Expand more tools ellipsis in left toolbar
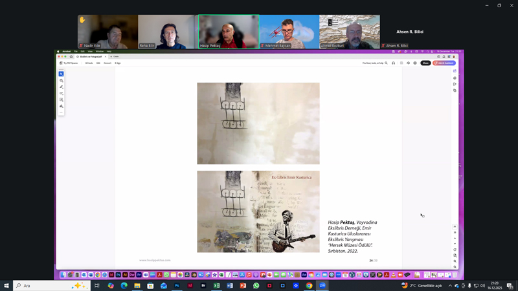The width and height of the screenshot is (518, 291). (x=62, y=113)
